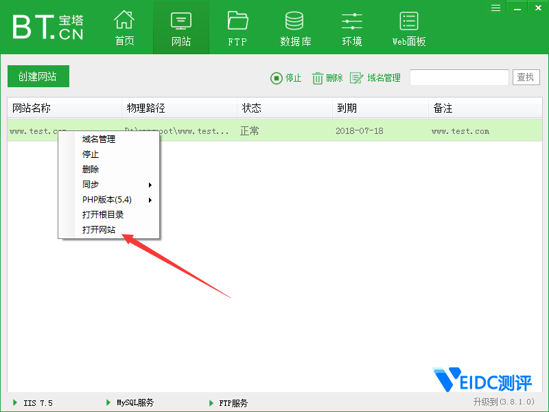
Task: Open 域名管理 from the toolbar
Action: (375, 78)
